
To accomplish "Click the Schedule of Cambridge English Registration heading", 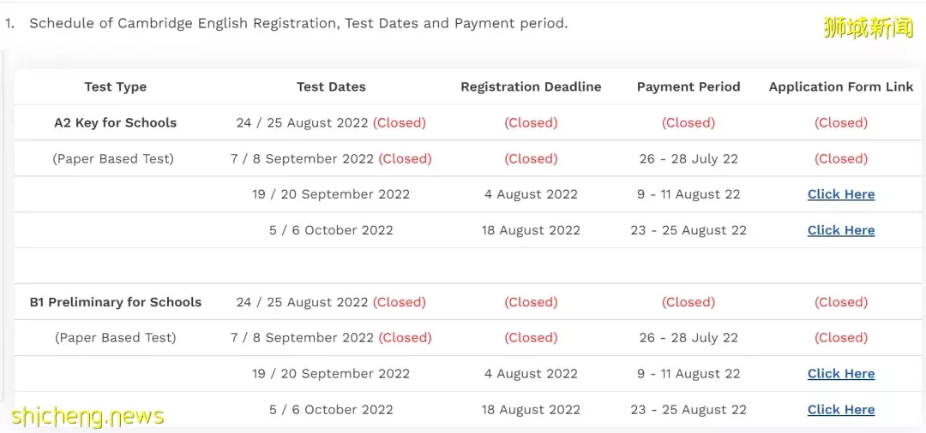I will tap(298, 24).
